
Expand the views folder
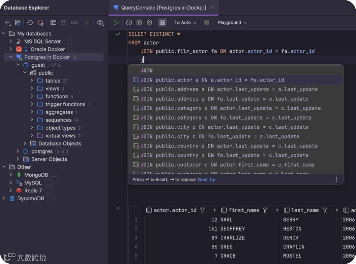pos(32,88)
